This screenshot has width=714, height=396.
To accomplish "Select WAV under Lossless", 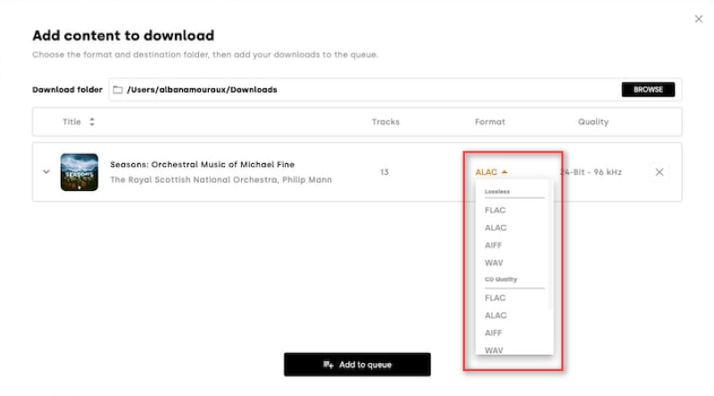I will point(494,262).
